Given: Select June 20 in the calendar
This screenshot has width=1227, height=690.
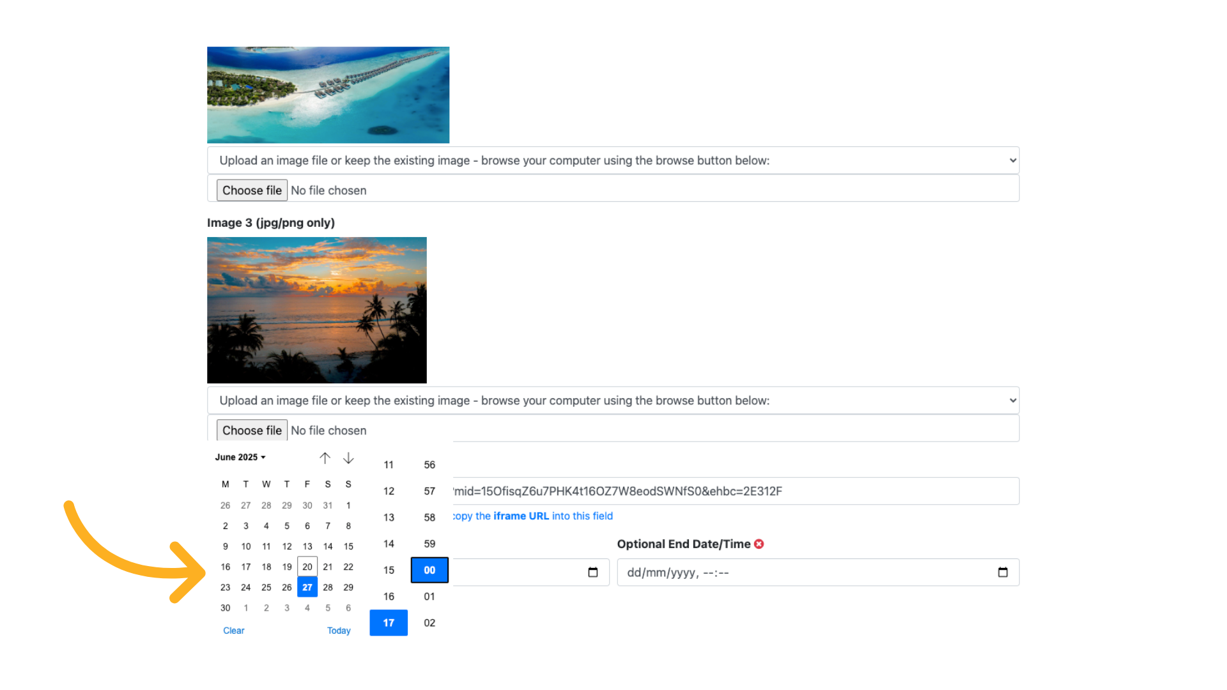Looking at the screenshot, I should (x=307, y=567).
